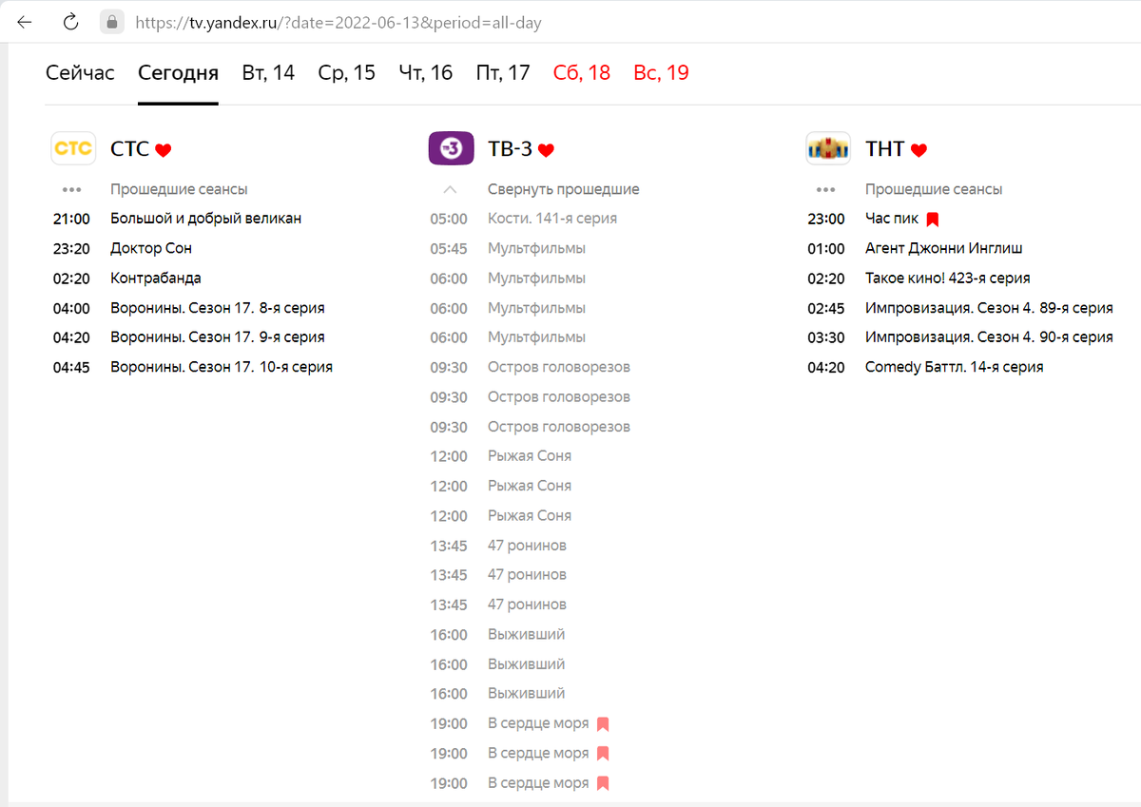Open the Ср, 15 tab

(x=347, y=73)
